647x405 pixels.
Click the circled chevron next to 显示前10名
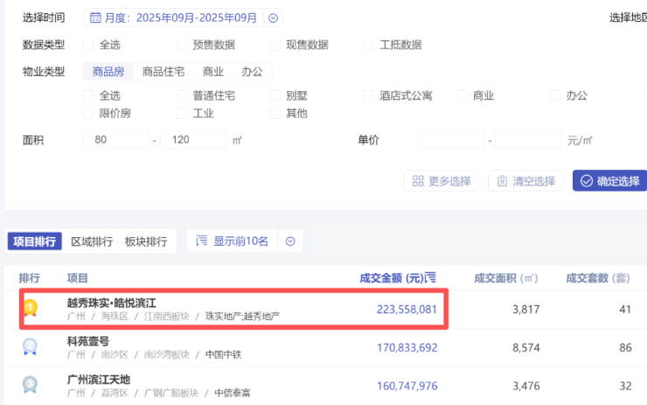[x=290, y=241]
